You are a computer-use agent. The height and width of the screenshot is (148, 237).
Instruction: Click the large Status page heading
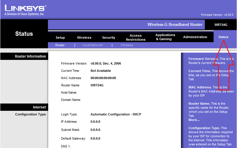pos(24,34)
